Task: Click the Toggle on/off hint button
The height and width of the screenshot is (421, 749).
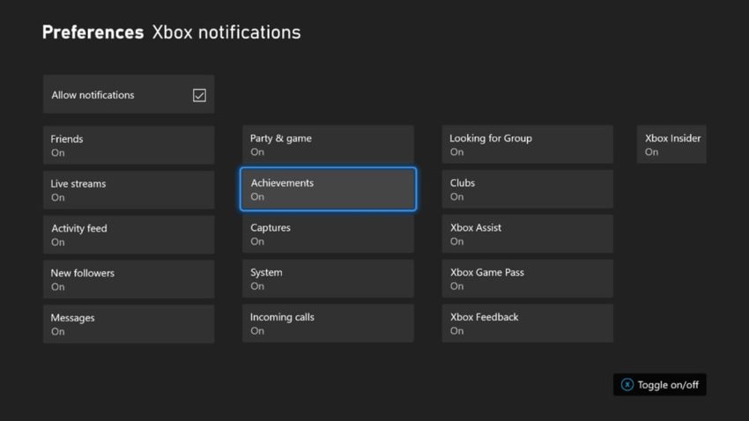Action: click(x=660, y=385)
